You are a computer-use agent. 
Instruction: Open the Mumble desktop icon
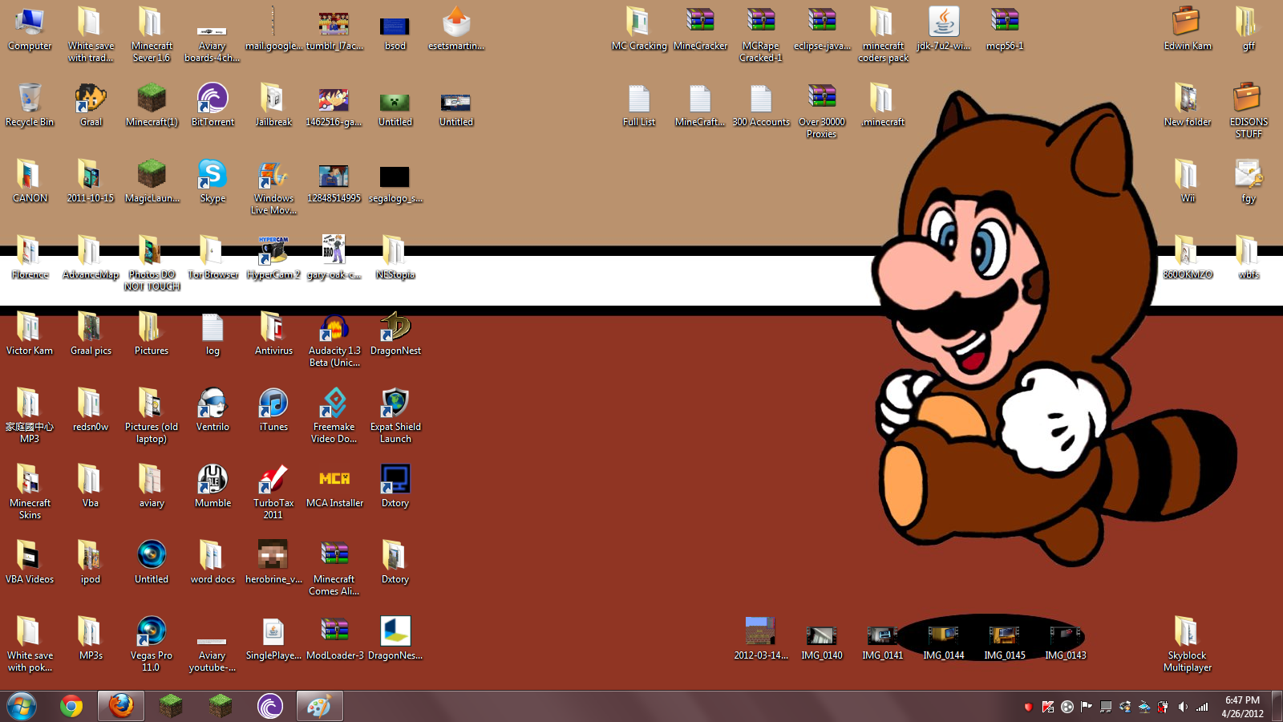point(212,481)
